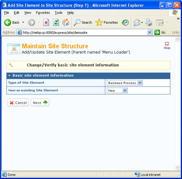Click the Edit page toolbar icon
182x179 pixels.
(160, 22)
